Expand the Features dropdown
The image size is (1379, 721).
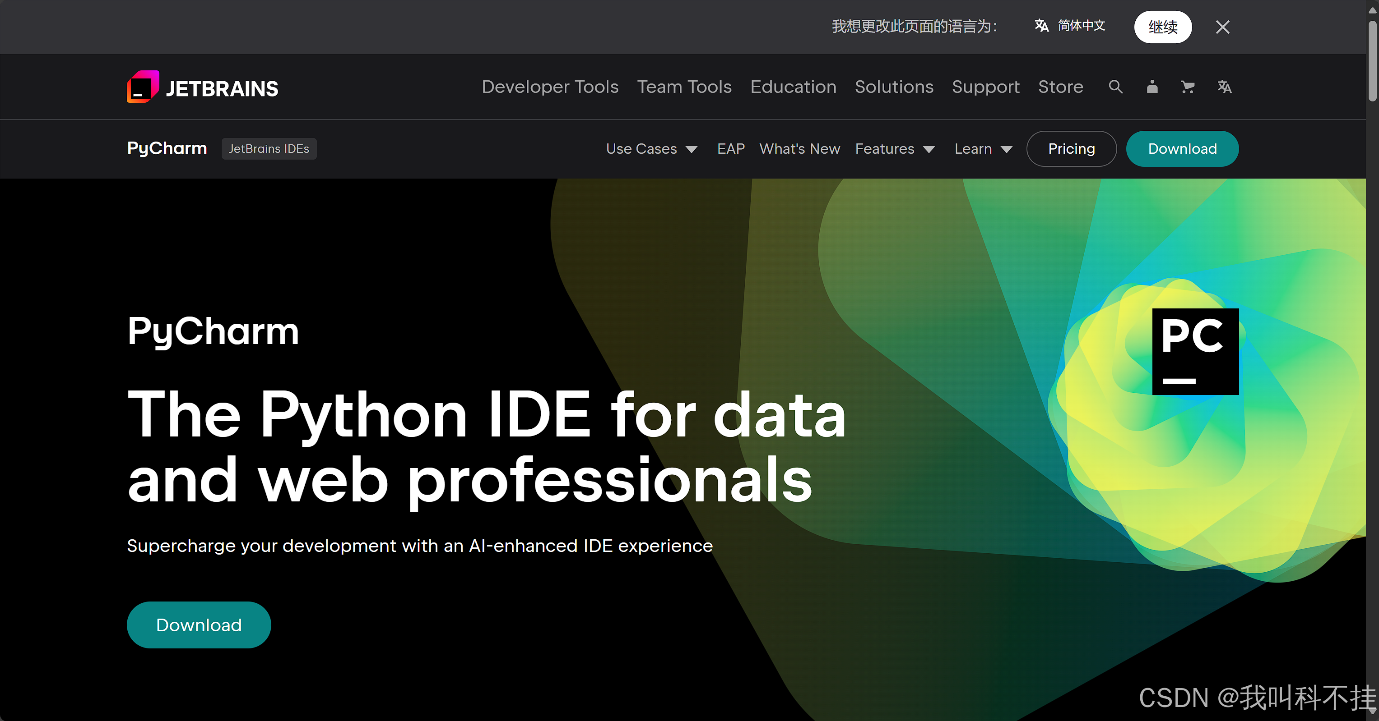(x=894, y=149)
